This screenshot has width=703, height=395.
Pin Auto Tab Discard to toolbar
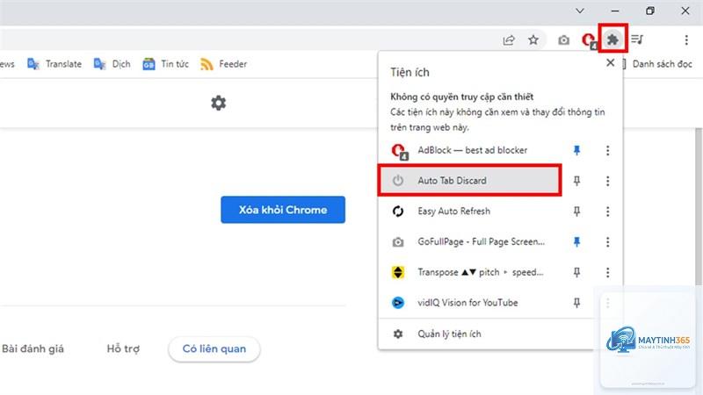[576, 181]
